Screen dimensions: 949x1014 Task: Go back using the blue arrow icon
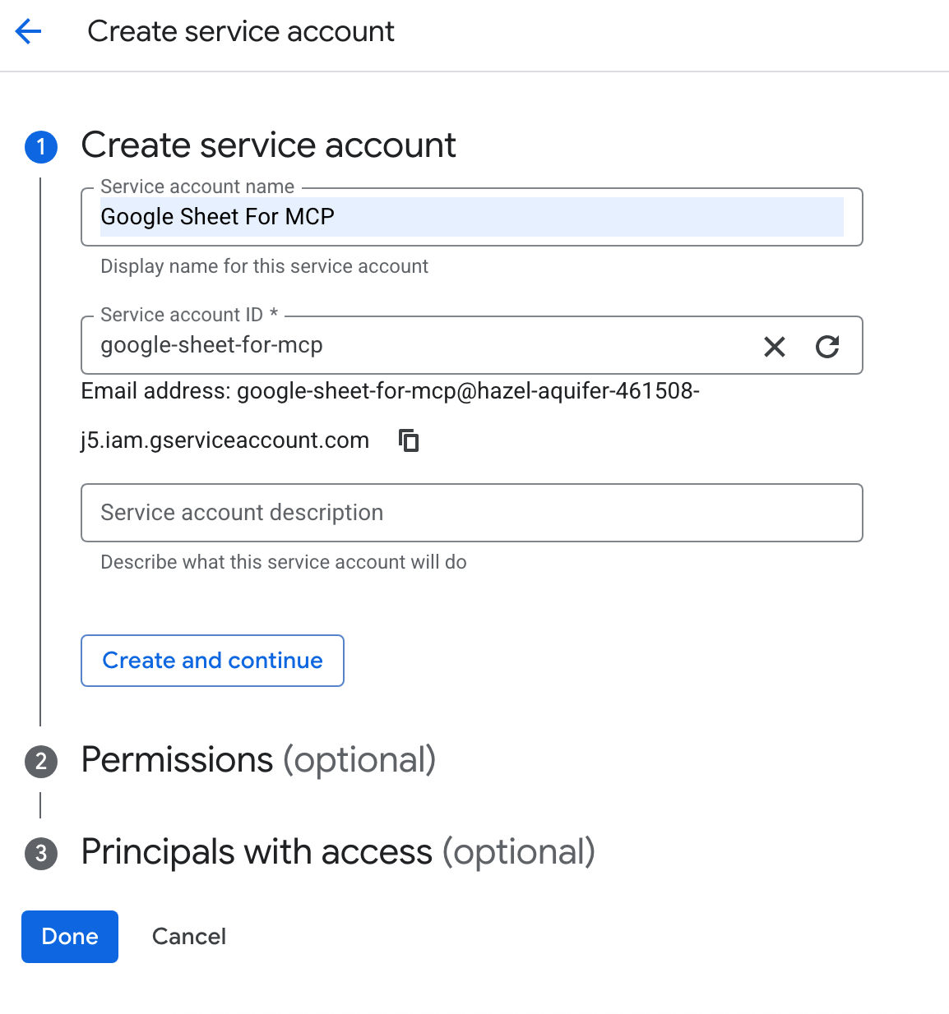(28, 32)
